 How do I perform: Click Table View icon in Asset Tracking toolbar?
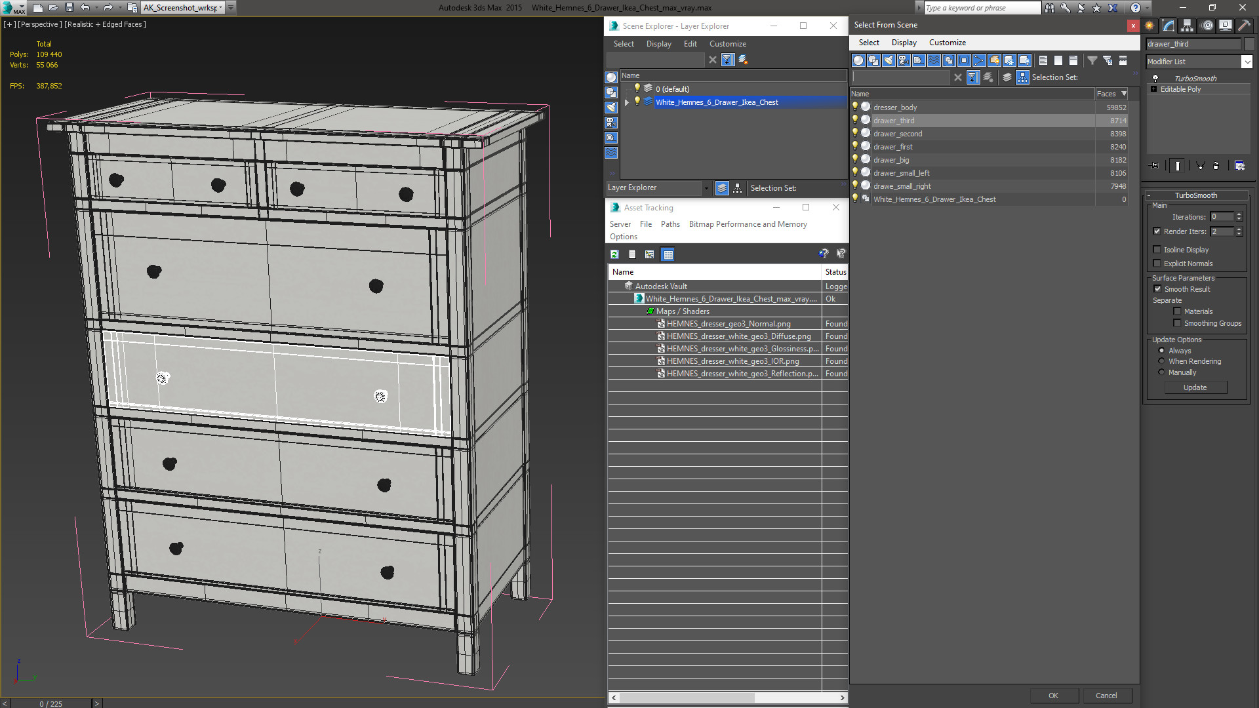click(668, 254)
